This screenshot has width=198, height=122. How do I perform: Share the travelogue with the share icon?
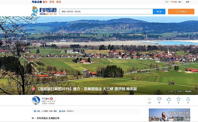tap(188, 99)
